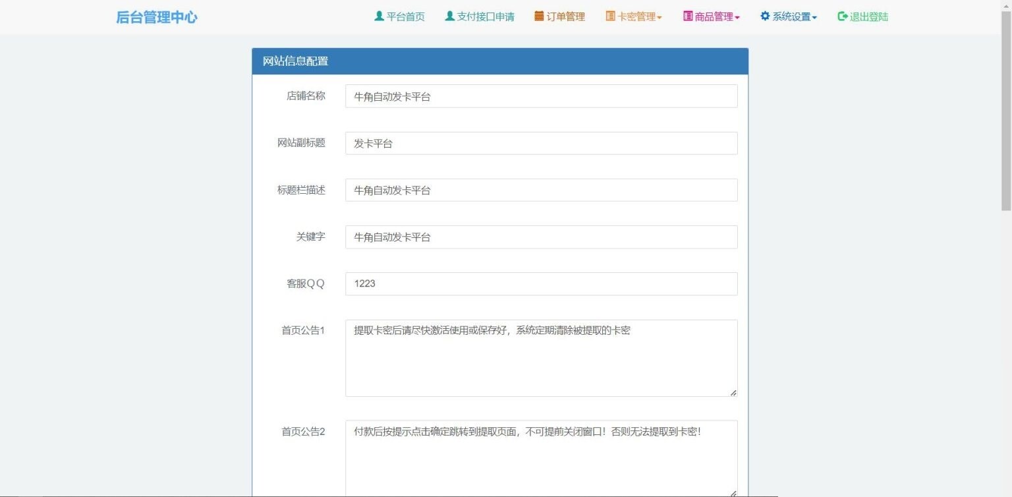Click the user icon beside 支付接口申请

pyautogui.click(x=450, y=16)
